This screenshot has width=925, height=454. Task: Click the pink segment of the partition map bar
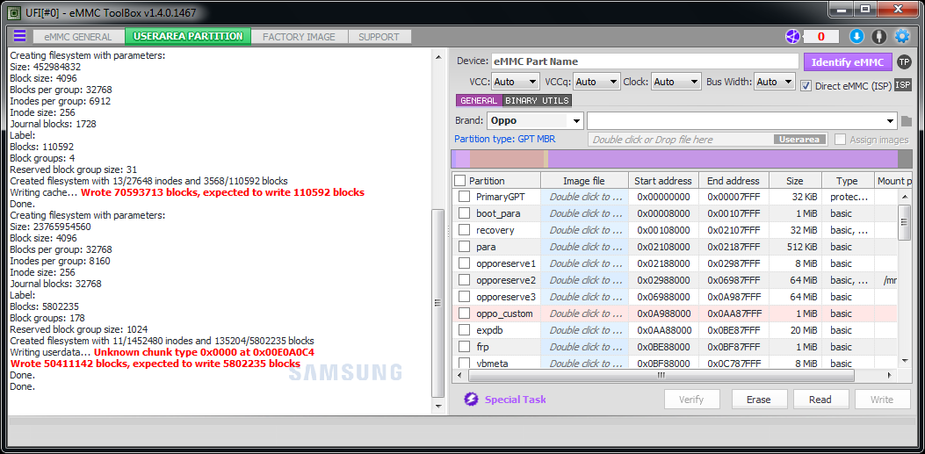point(507,159)
